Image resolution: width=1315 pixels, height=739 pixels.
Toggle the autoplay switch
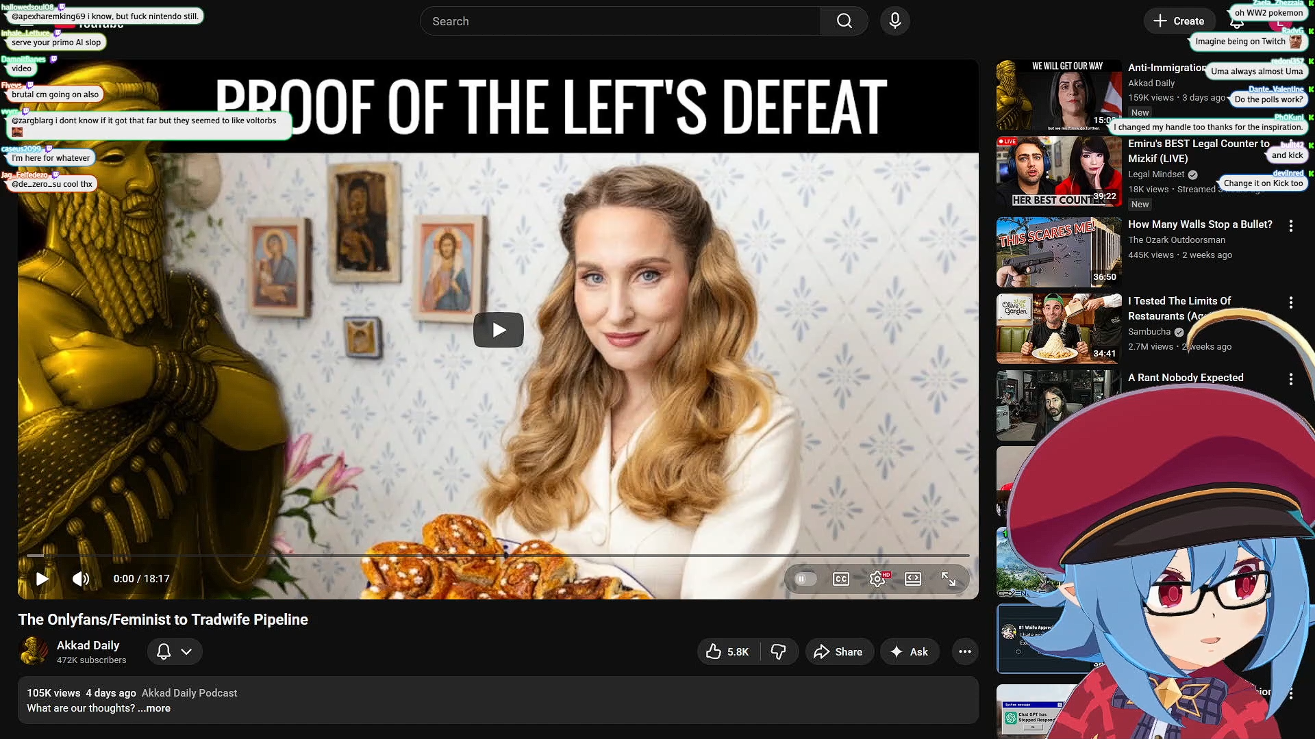[x=805, y=579]
